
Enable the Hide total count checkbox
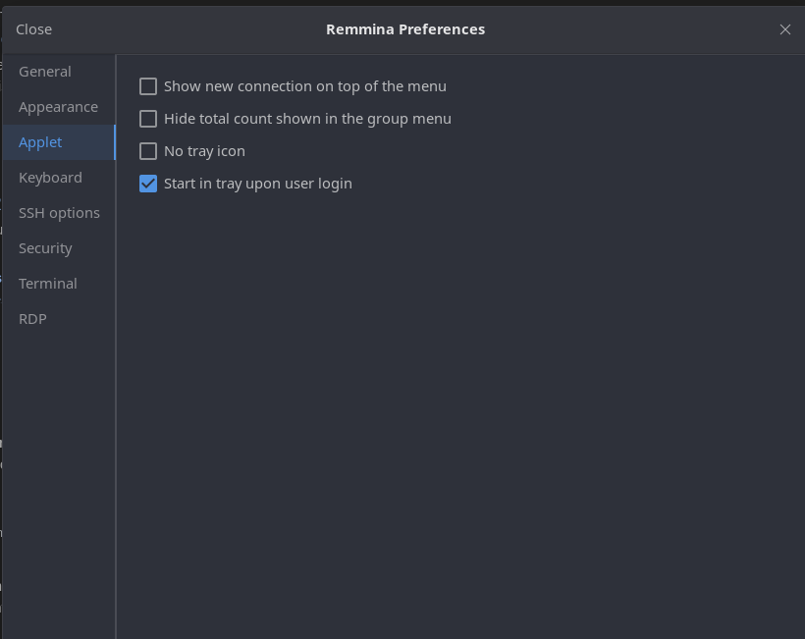coord(148,119)
